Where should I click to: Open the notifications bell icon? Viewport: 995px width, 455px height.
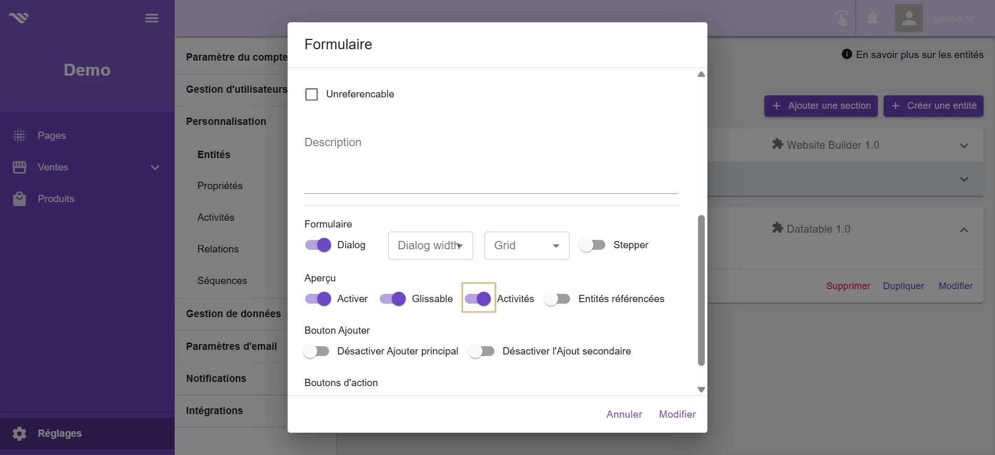point(873,19)
